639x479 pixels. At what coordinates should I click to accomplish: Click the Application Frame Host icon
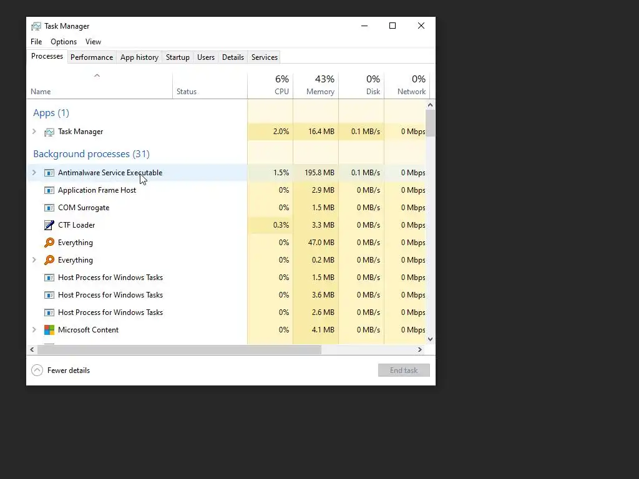click(x=49, y=190)
